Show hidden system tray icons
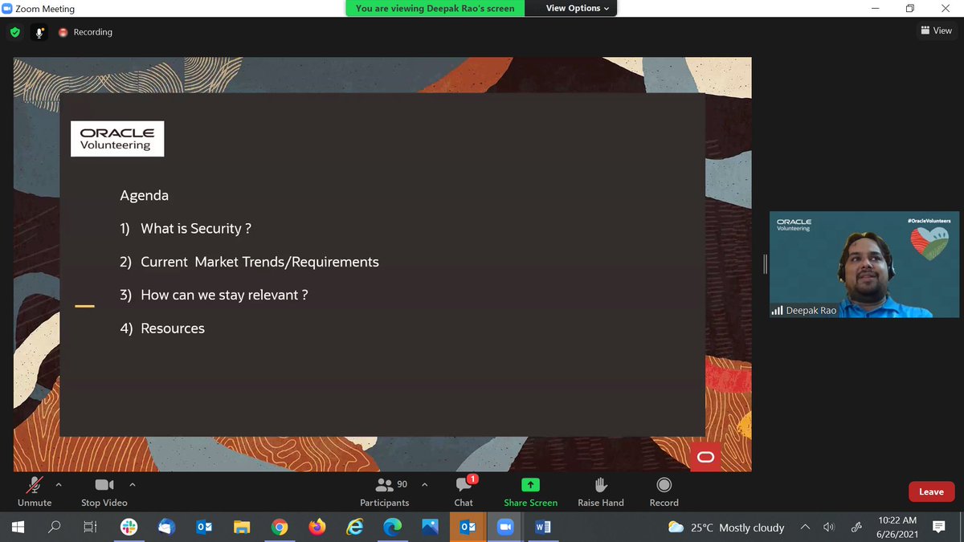 805,528
